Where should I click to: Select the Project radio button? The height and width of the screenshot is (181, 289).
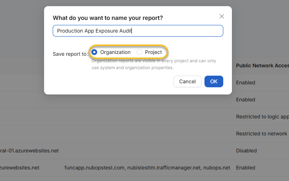click(x=139, y=52)
